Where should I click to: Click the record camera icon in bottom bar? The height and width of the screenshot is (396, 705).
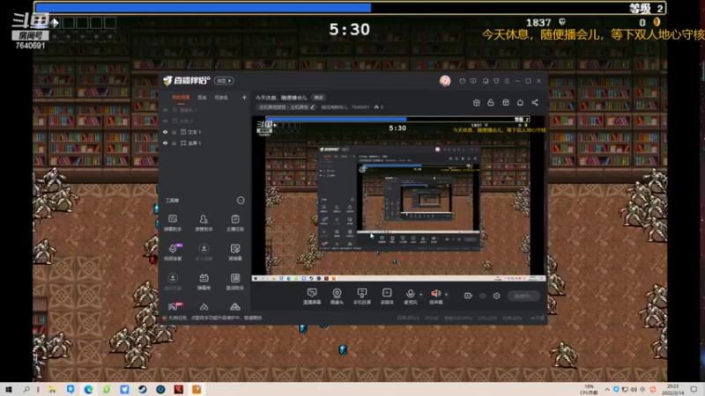point(468,296)
